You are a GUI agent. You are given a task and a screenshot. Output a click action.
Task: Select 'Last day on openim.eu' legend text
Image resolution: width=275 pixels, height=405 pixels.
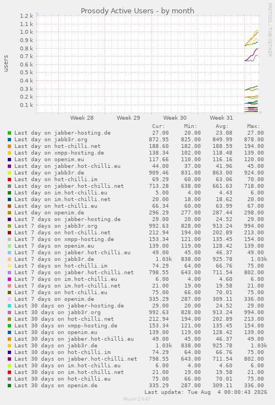point(49,160)
